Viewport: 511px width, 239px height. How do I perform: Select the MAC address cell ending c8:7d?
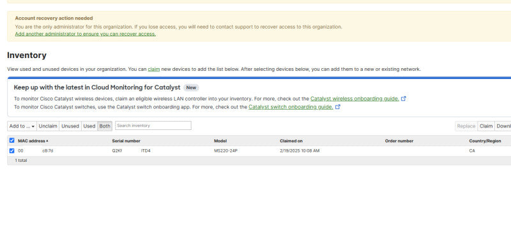pyautogui.click(x=35, y=151)
